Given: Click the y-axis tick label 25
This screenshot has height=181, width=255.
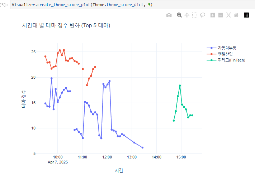Looking at the screenshot, I should pyautogui.click(x=33, y=52).
